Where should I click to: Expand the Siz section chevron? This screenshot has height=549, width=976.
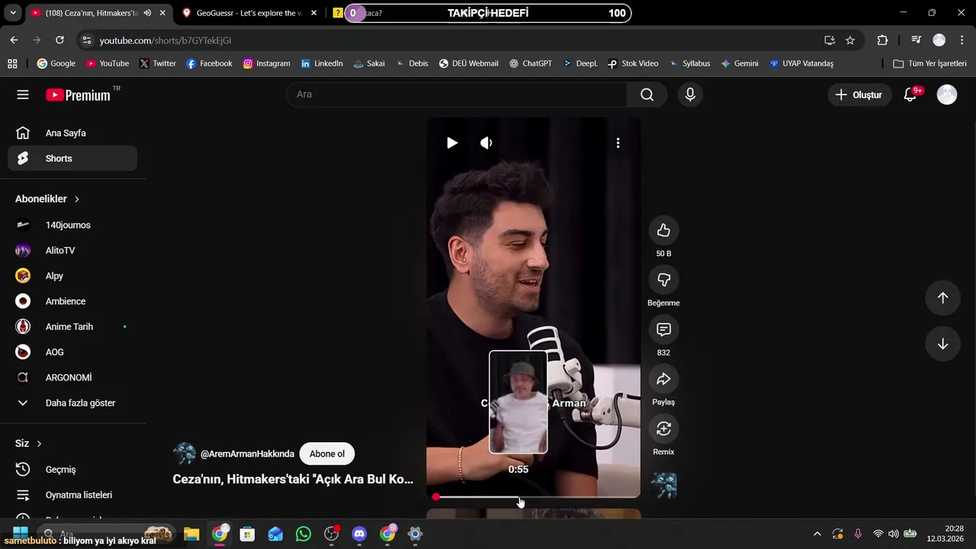pyautogui.click(x=39, y=444)
